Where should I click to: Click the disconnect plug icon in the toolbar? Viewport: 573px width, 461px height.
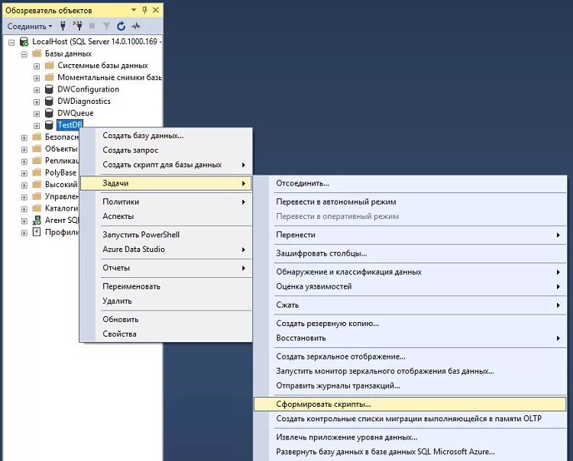point(77,26)
